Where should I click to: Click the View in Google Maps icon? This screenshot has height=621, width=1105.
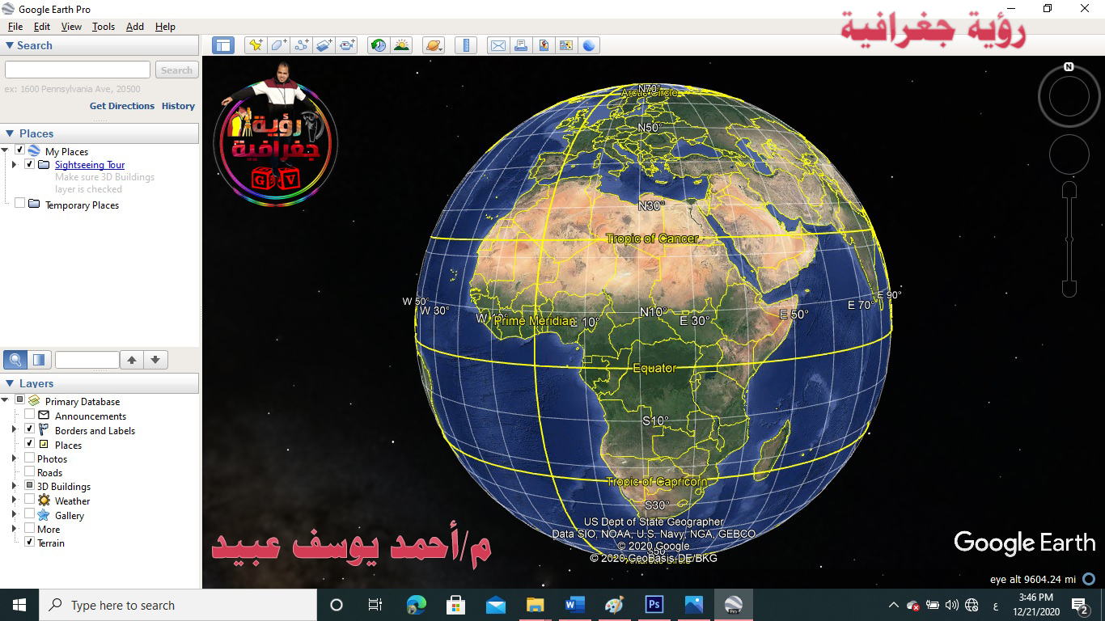[565, 45]
